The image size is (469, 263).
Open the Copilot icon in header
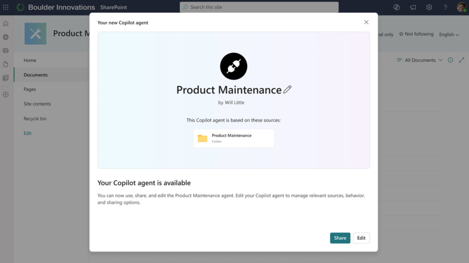click(396, 7)
